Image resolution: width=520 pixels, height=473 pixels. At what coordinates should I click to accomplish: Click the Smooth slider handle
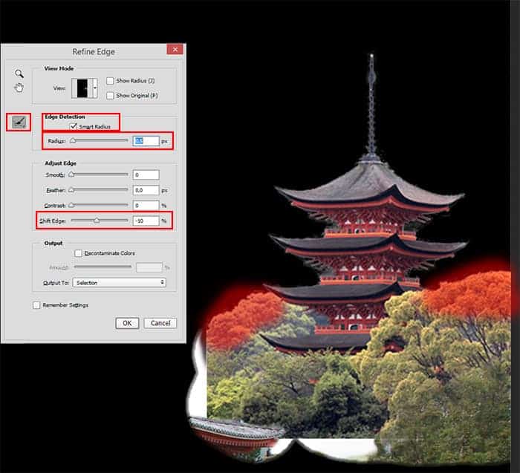pos(71,175)
